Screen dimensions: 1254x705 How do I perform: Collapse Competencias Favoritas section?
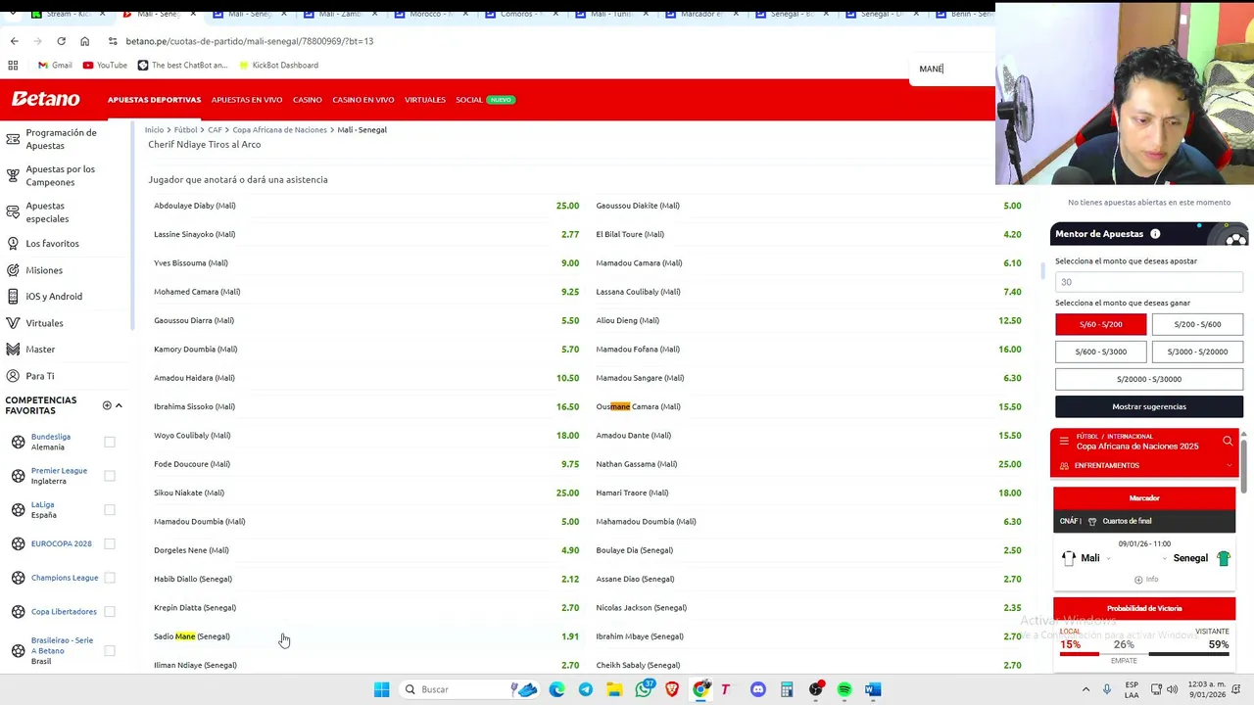[x=119, y=405]
